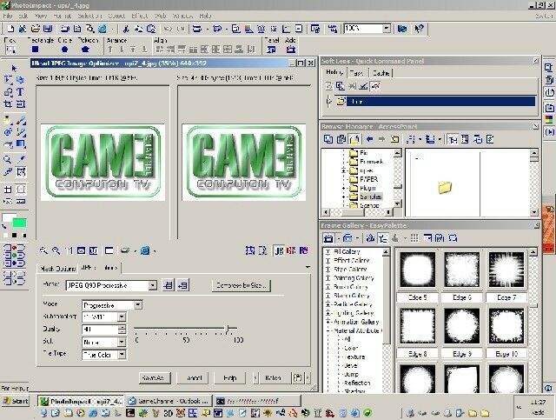This screenshot has width=556, height=420.
Task: Click the Windows Start button
Action: tap(16, 401)
